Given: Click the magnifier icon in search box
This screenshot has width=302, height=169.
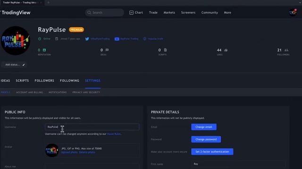Looking at the screenshot, I should (x=89, y=13).
